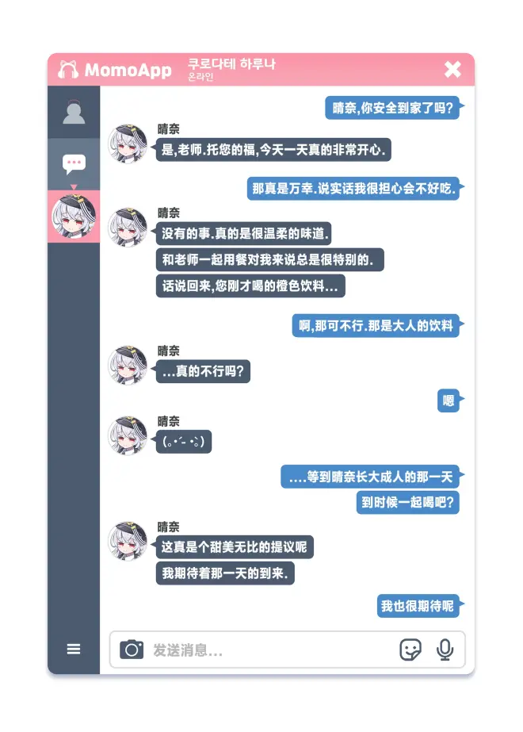This screenshot has width=523, height=732.
Task: Open the hamburger menu at sidebar bottom
Action: click(x=74, y=649)
